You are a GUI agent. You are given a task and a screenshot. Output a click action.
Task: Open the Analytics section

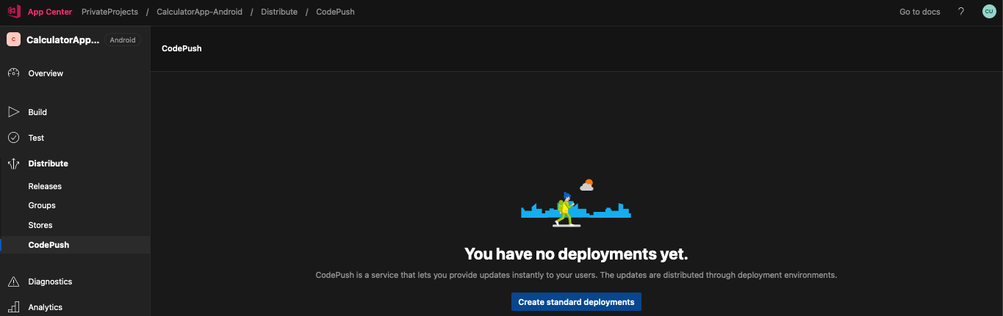(45, 307)
